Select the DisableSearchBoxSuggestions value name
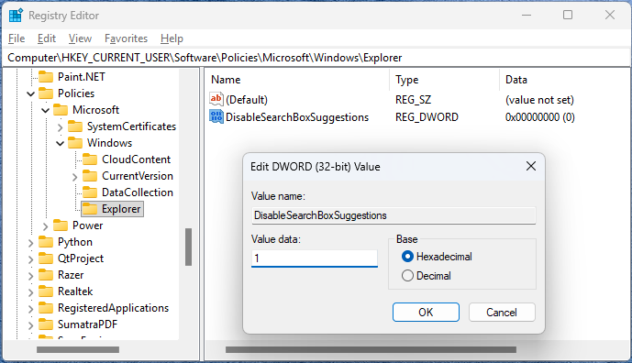The height and width of the screenshot is (363, 632). click(297, 117)
